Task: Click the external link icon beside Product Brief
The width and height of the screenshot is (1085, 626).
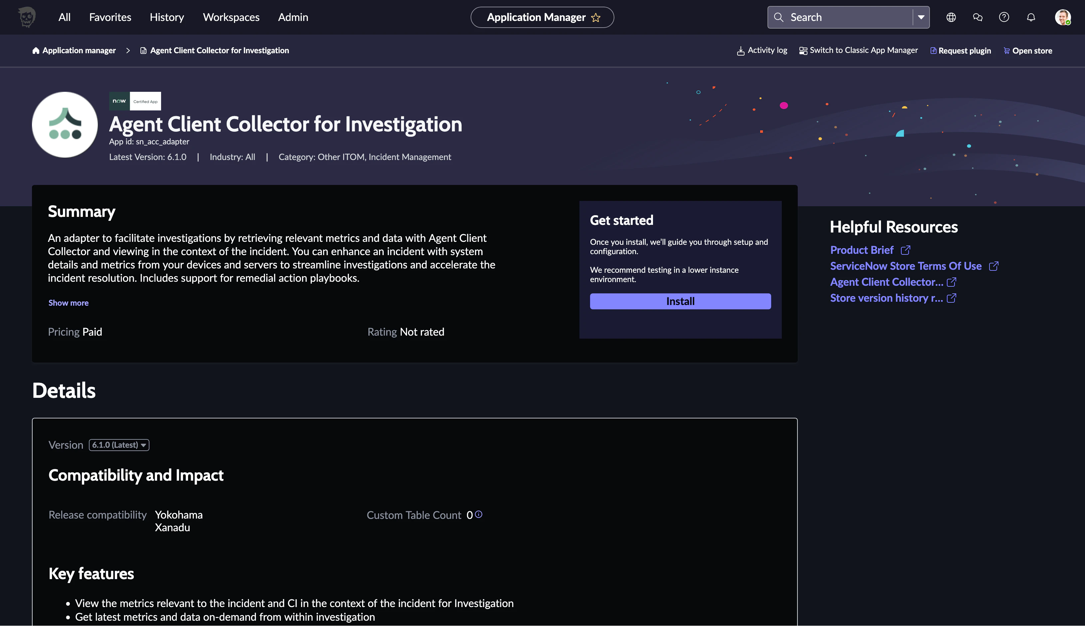Action: (x=905, y=250)
